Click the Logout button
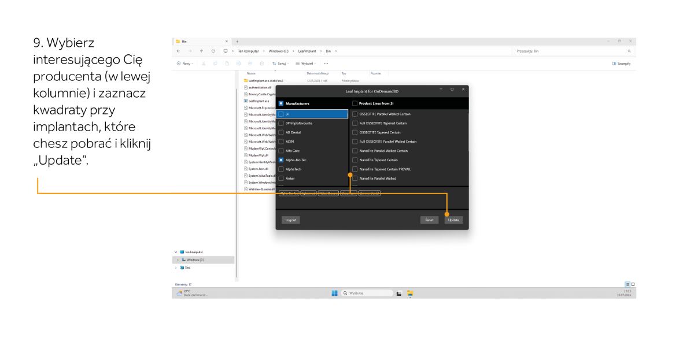Screen dimensions: 694x338 coord(290,220)
